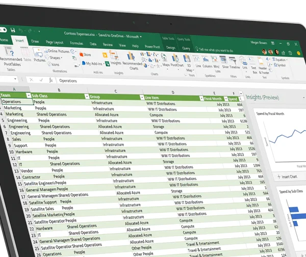Switch to the Draw tab
Viewport: 306px width, 257px height.
(x=35, y=41)
